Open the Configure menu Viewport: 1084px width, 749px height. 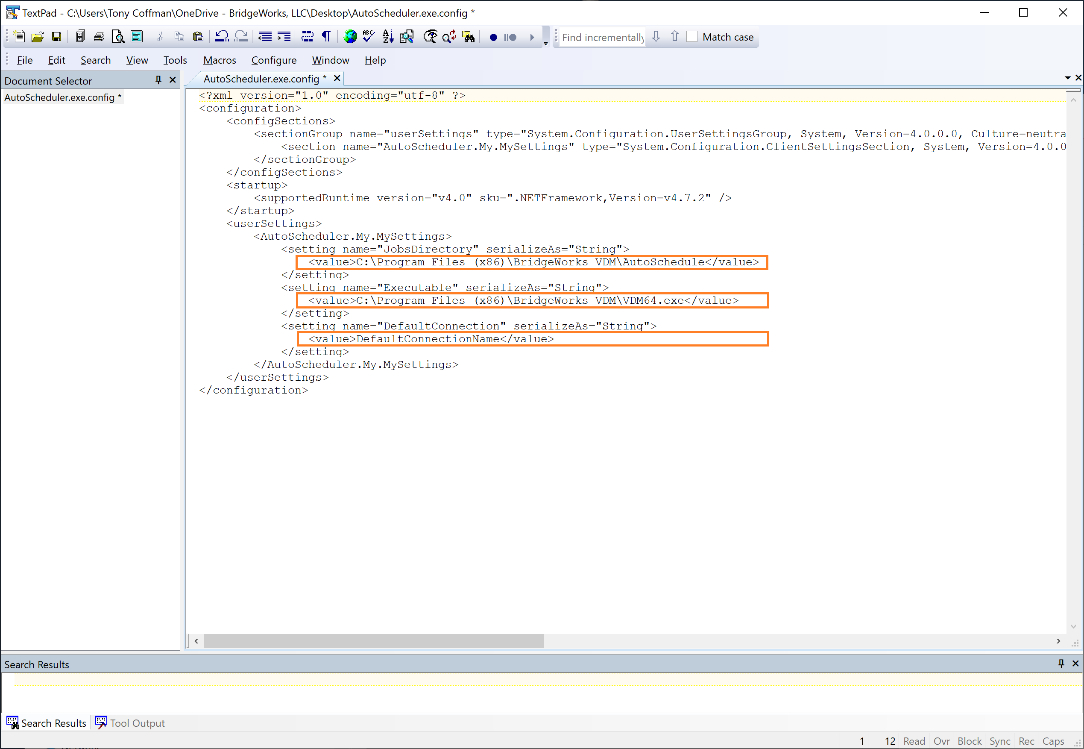click(x=273, y=60)
